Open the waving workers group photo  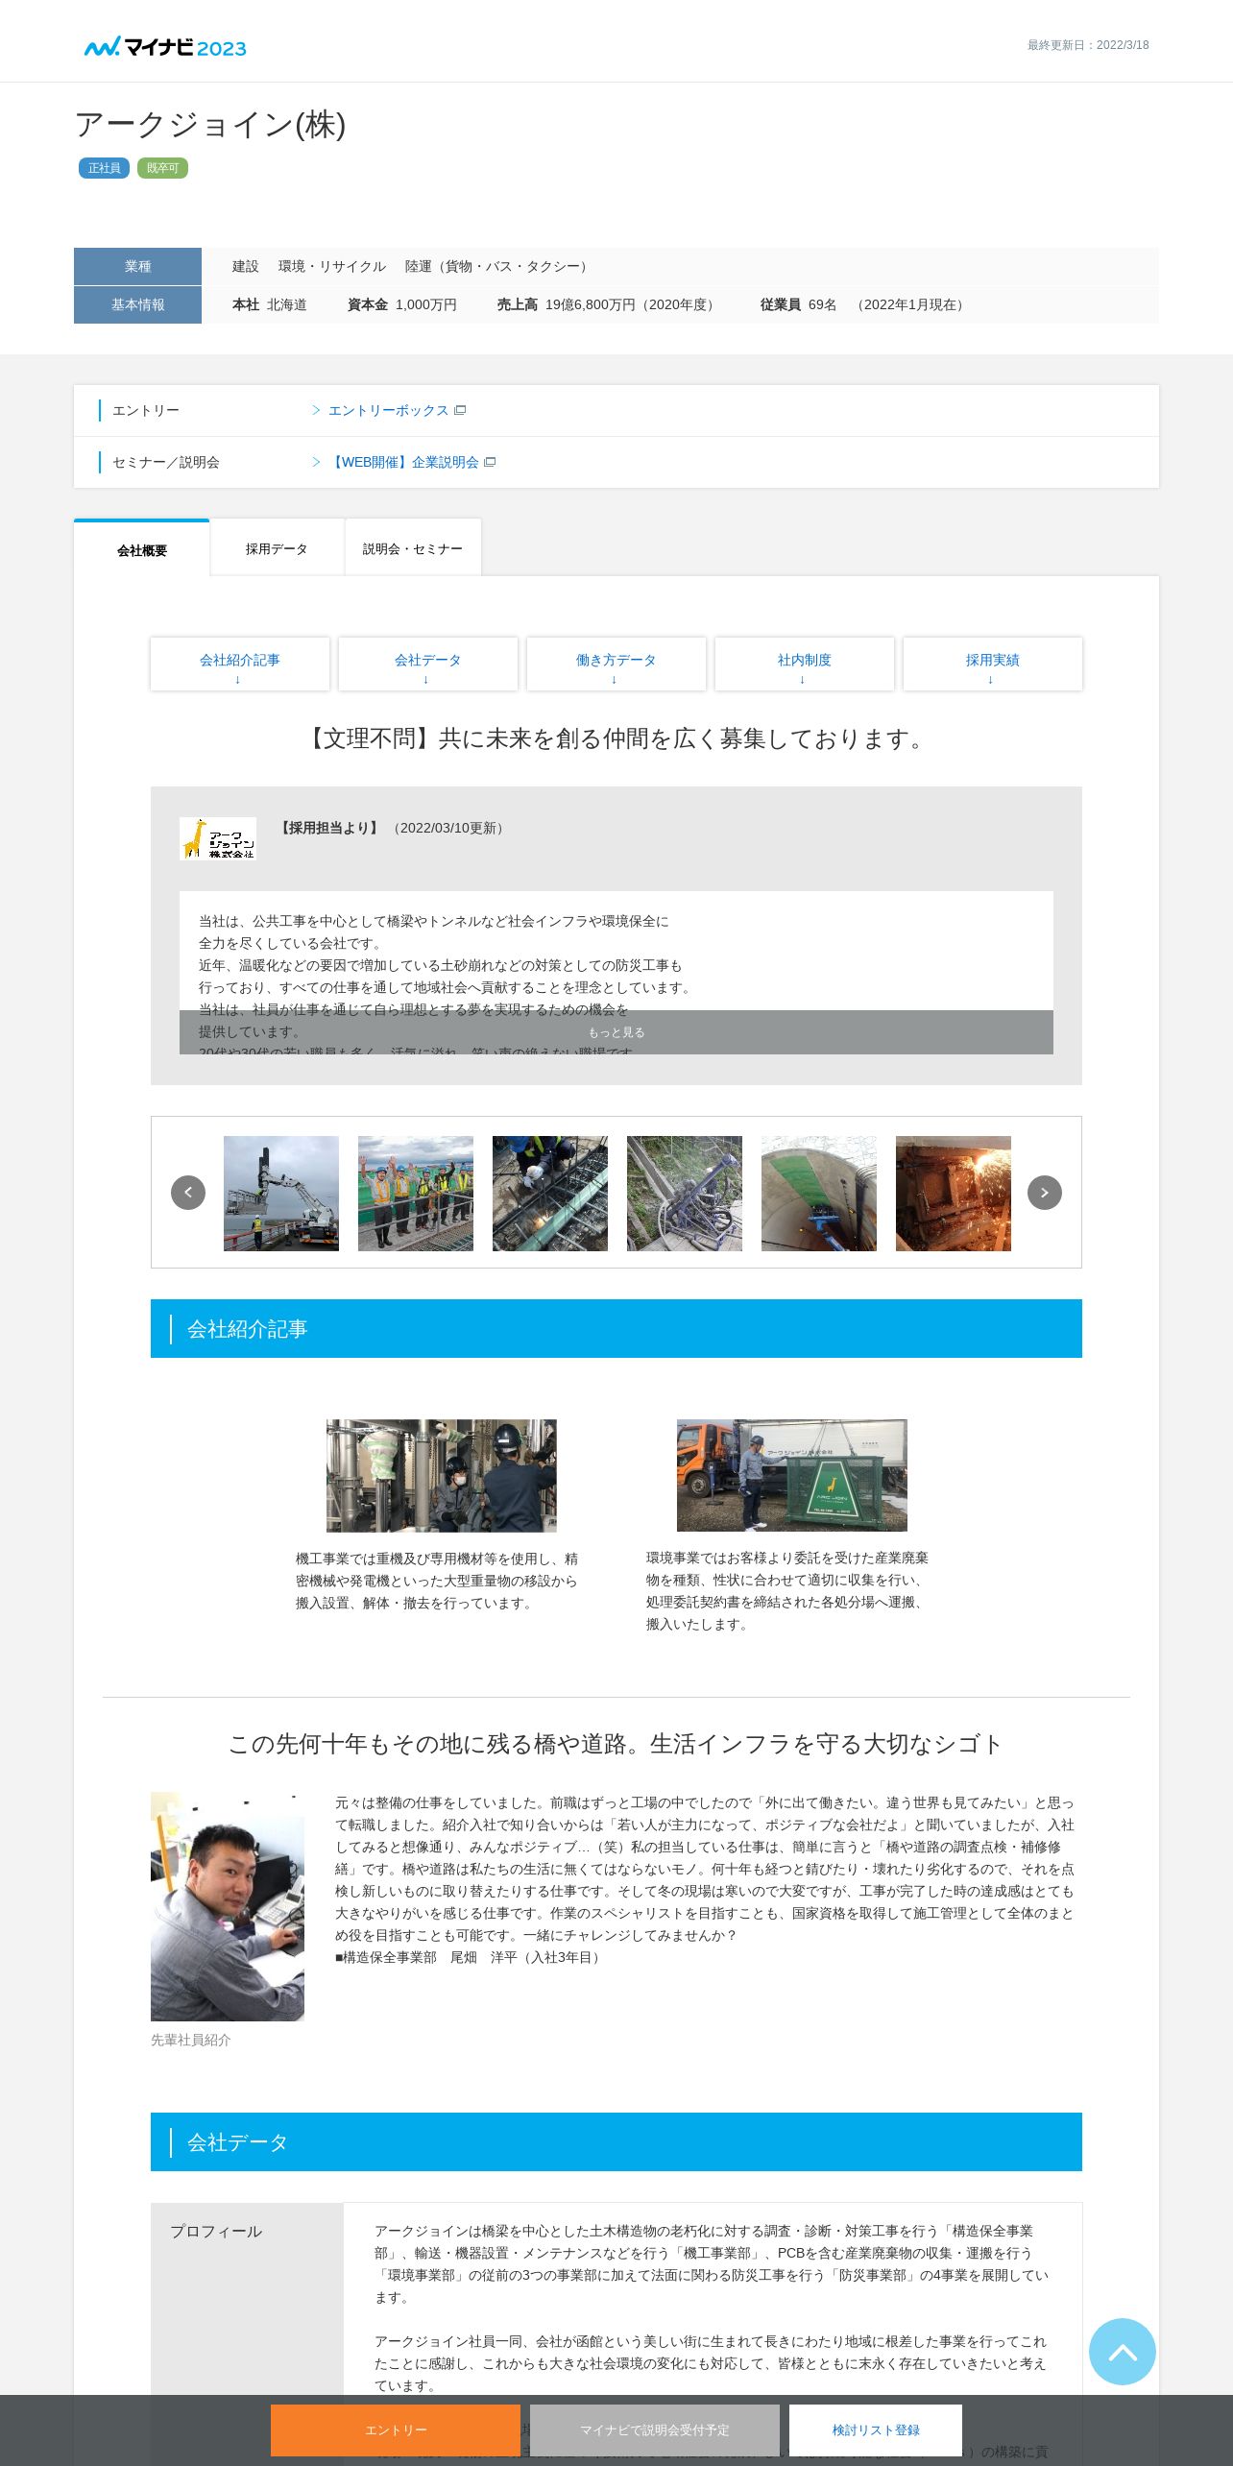(416, 1194)
